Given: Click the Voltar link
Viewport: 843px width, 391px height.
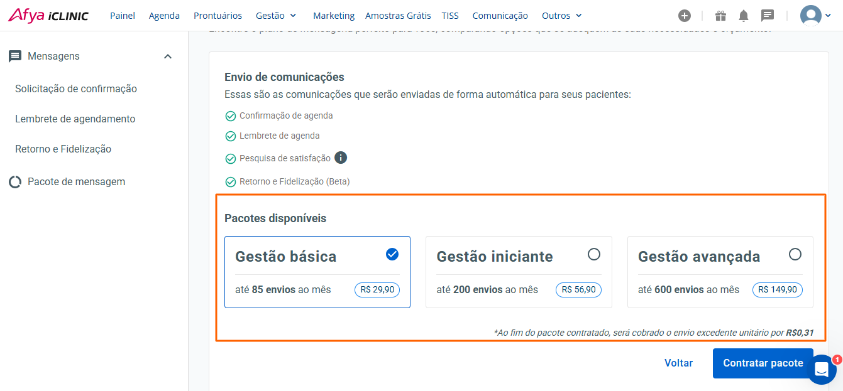Looking at the screenshot, I should click(x=678, y=363).
